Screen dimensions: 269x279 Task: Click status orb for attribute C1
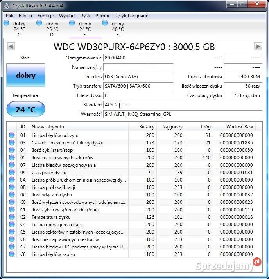[12, 210]
